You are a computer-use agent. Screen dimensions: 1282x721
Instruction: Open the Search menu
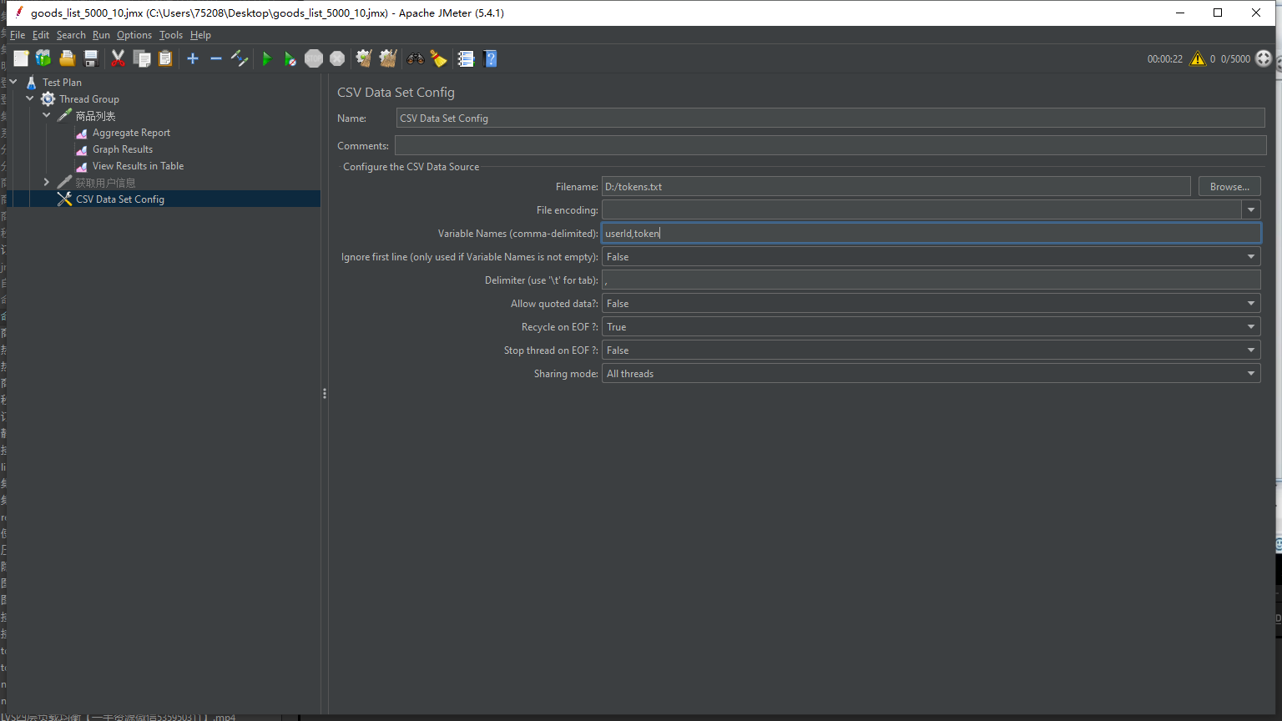pos(71,35)
